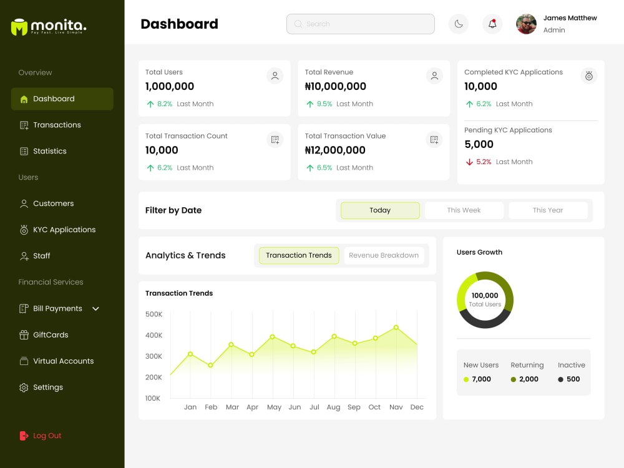Click the Total Transaction Count icon

[x=275, y=140]
